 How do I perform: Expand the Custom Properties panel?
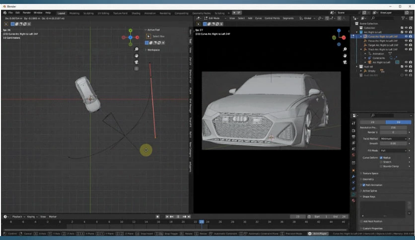pos(372,229)
